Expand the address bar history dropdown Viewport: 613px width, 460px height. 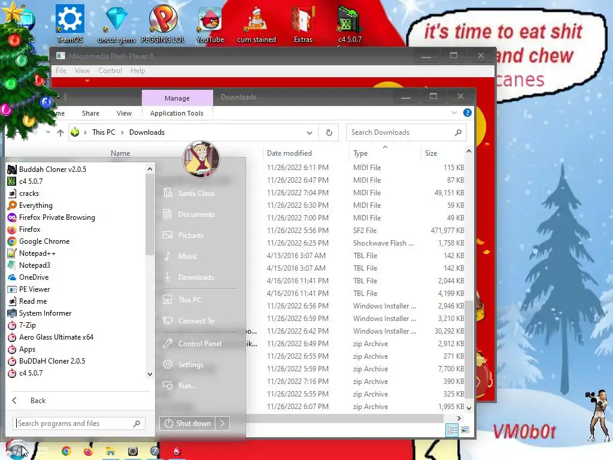click(x=309, y=132)
